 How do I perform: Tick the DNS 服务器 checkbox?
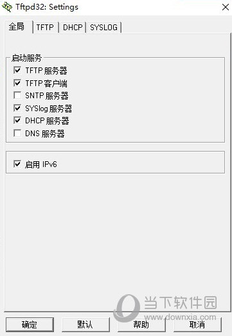click(x=17, y=133)
